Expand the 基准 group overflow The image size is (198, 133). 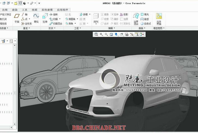[26, 28]
